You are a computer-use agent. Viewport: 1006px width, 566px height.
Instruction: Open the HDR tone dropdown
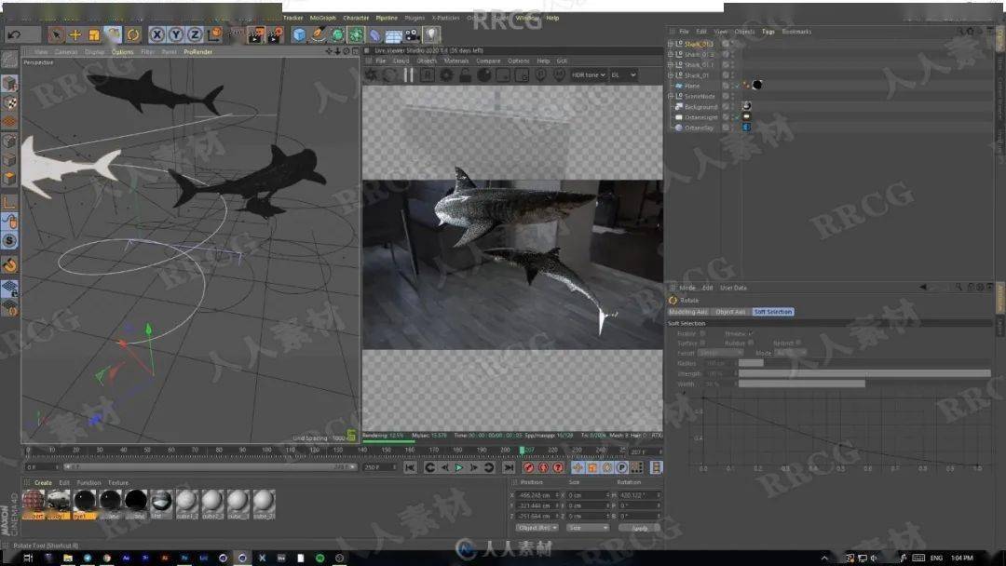point(589,75)
